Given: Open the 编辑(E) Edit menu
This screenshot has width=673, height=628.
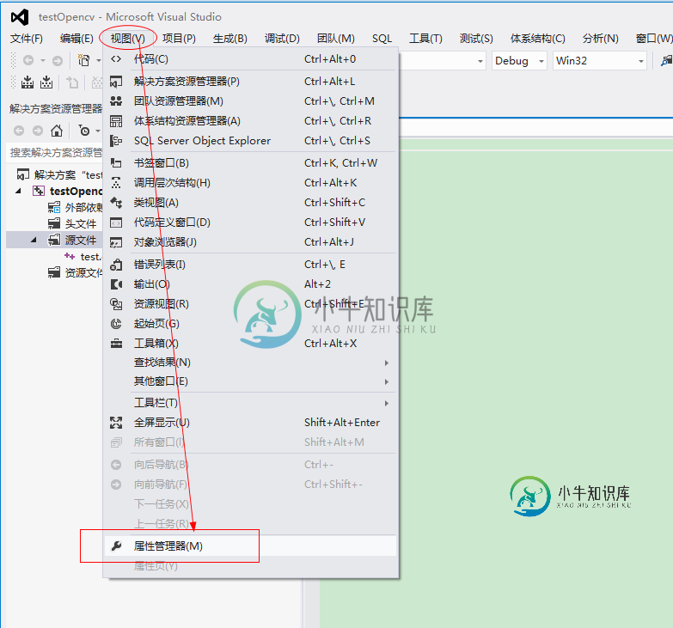Looking at the screenshot, I should [x=76, y=39].
